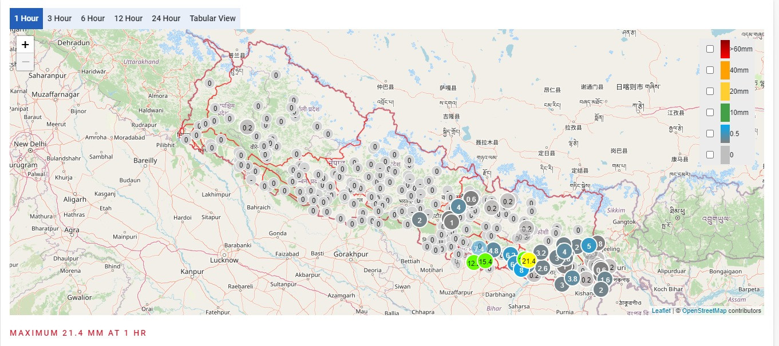
Task: Enable the >60mm rainfall legend checkbox
Action: coord(710,49)
